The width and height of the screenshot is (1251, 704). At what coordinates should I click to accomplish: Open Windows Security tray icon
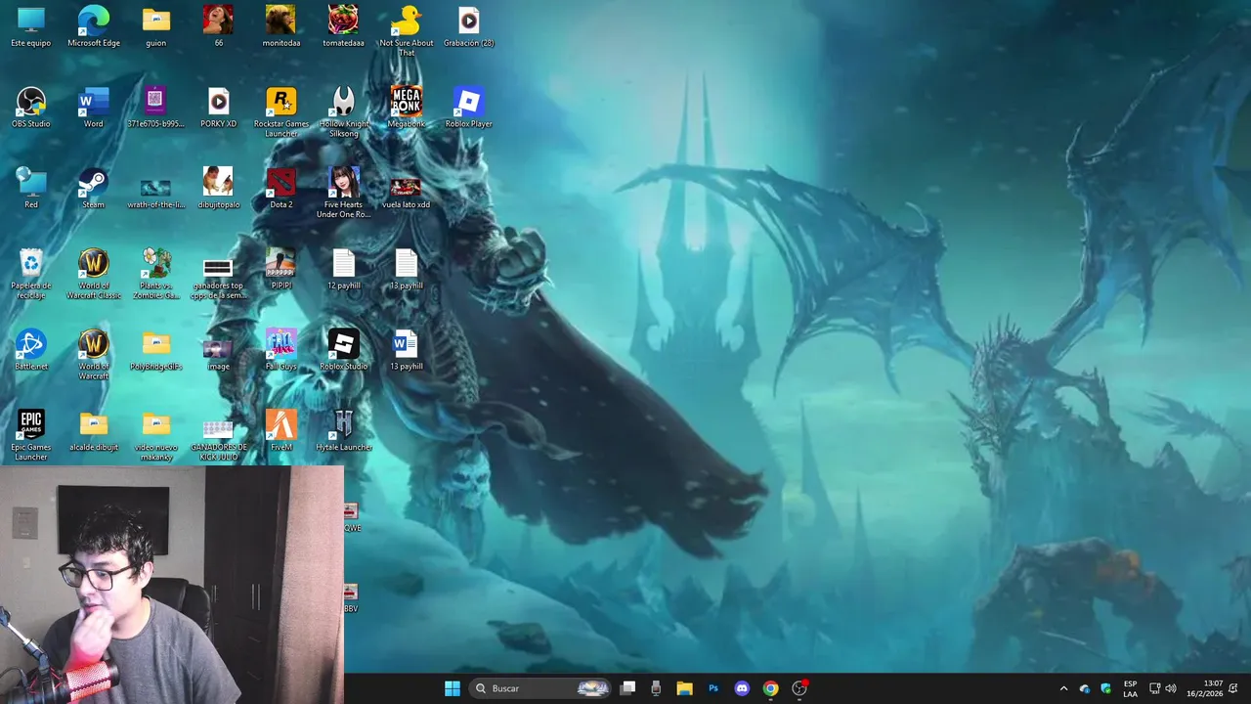click(x=1105, y=688)
